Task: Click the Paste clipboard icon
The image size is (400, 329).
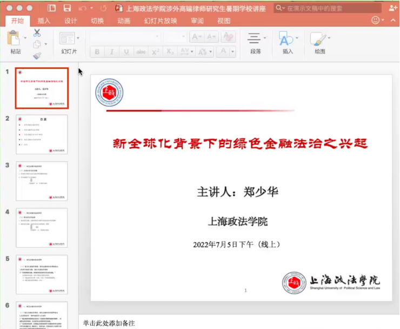Action: point(15,39)
